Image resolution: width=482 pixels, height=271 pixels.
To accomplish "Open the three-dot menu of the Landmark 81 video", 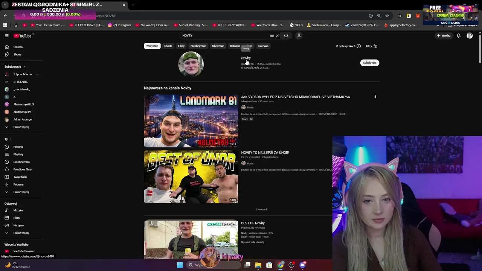I will click(375, 97).
